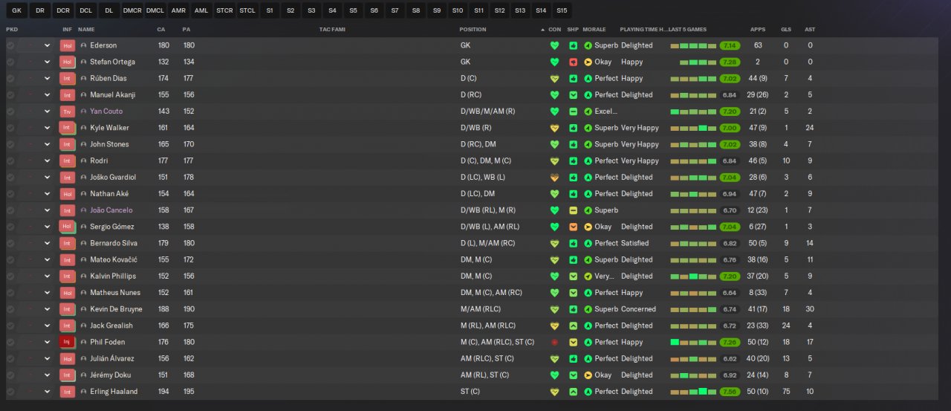
Task: Open the selection dropdown arrow for Manuel Akanji
Action: point(48,95)
